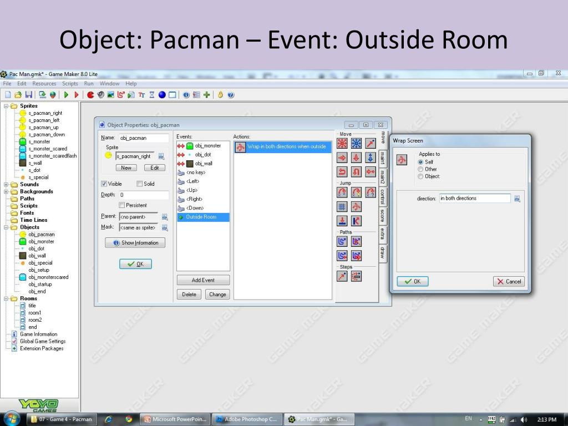Image resolution: width=568 pixels, height=426 pixels.
Task: Switch to Adobe Photoshop in the taskbar
Action: [x=246, y=419]
